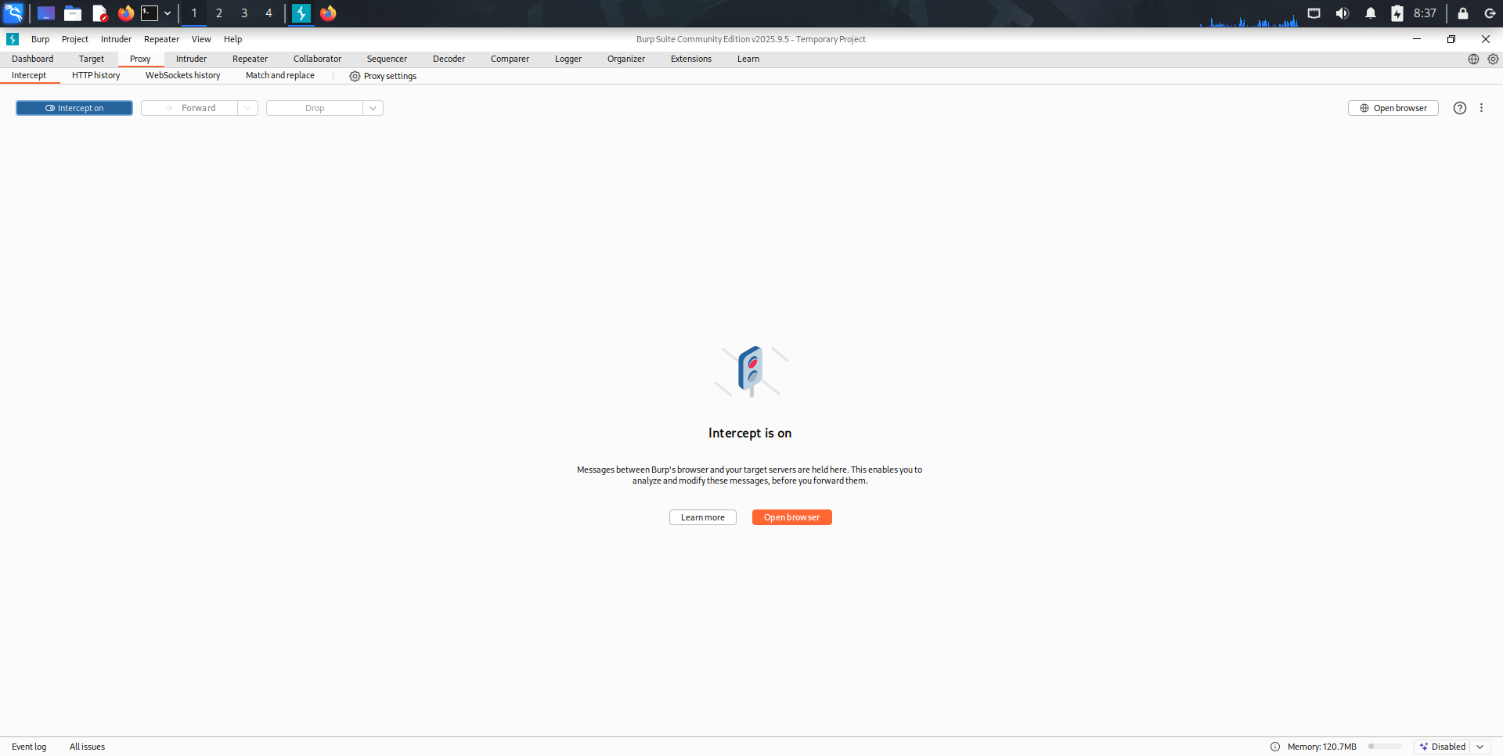Open the Decoder tab
This screenshot has height=756, width=1503.
click(449, 59)
